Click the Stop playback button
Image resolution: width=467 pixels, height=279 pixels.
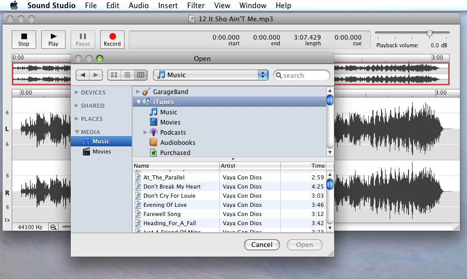(24, 39)
